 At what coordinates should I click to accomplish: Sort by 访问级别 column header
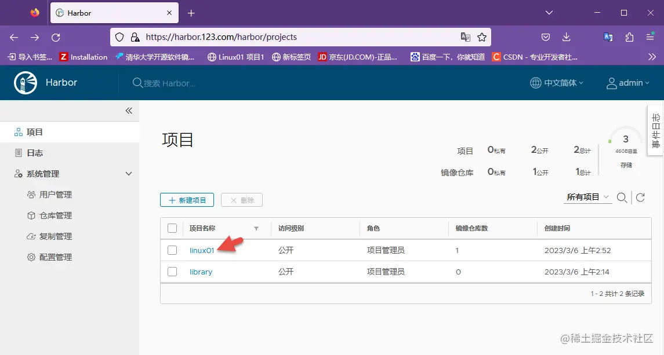click(x=291, y=229)
